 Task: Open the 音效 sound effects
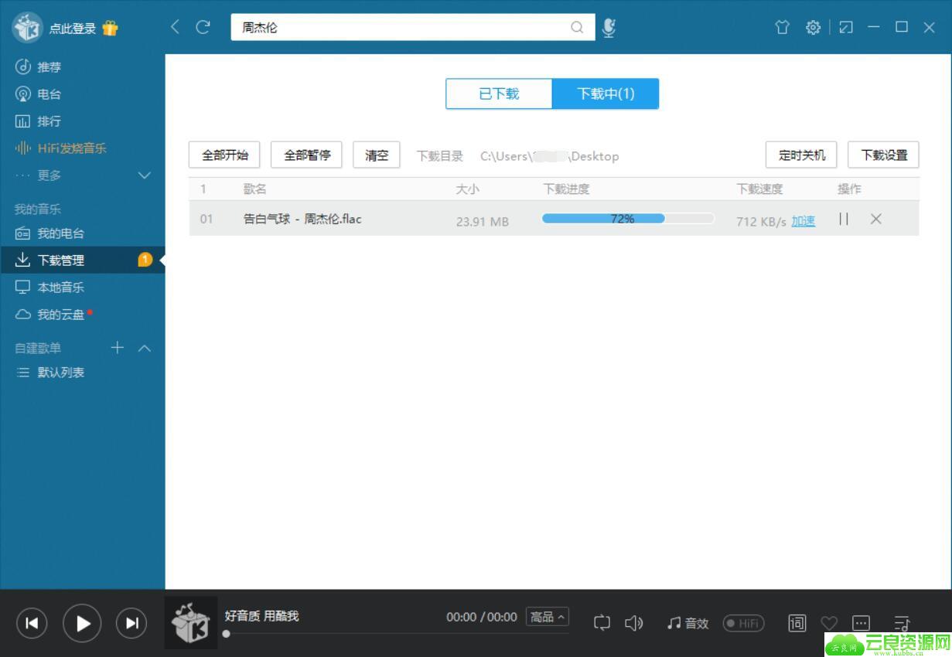point(688,623)
